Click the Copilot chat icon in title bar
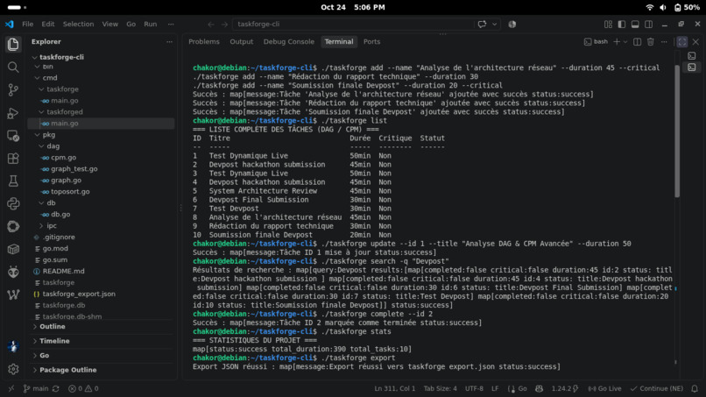This screenshot has height=397, width=706. click(482, 24)
